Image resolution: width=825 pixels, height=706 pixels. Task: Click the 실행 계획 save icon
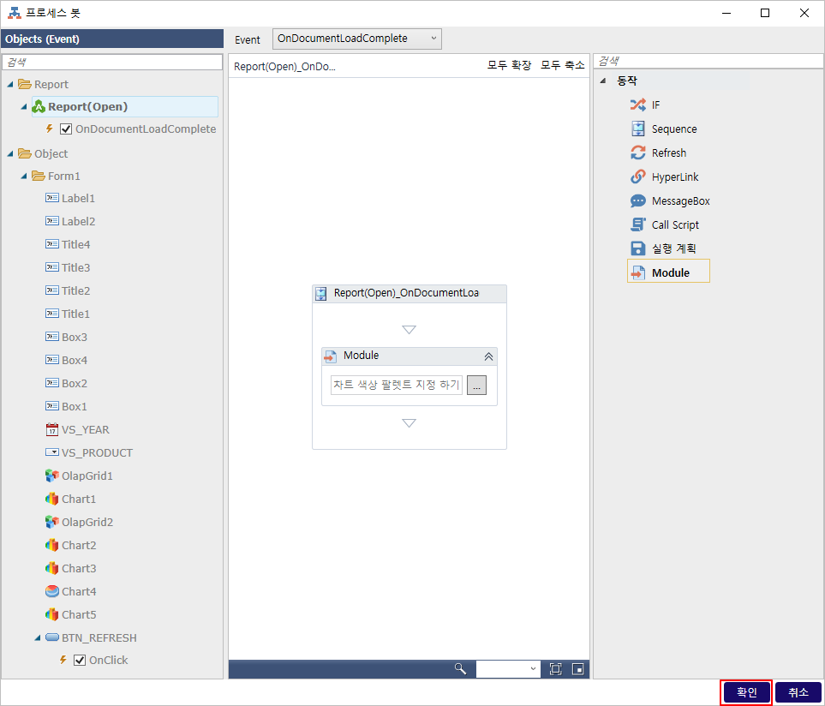pos(637,248)
